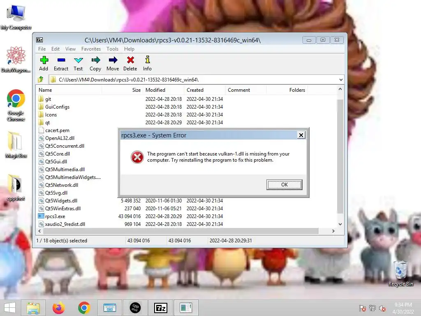Click OK in the System Error dialog
Screen dimensions: 421x316
285,185
